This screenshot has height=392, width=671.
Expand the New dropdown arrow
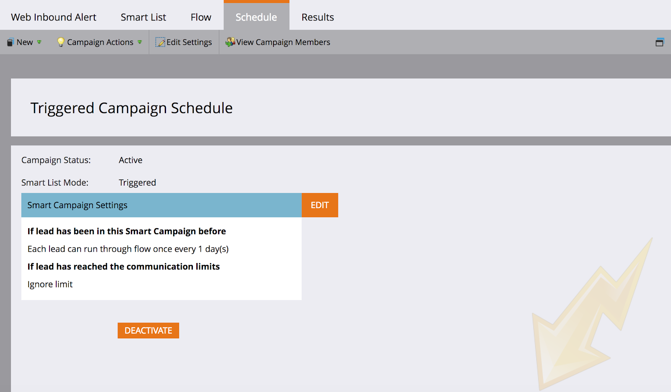(x=39, y=42)
